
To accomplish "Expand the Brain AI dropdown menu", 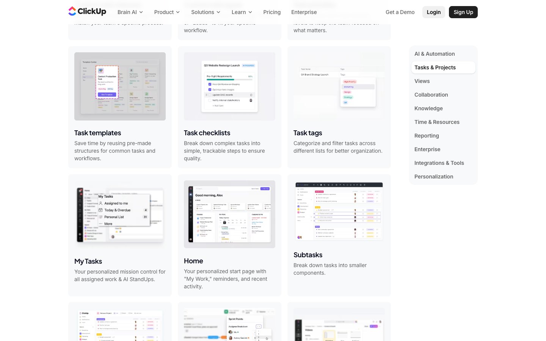I will coord(130,12).
